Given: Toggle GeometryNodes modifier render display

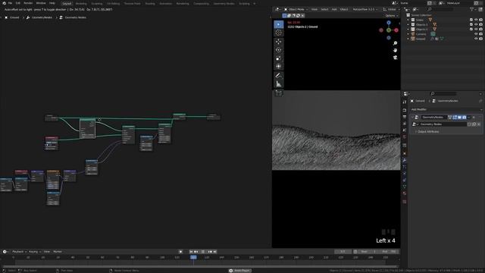Looking at the screenshot, I should click(x=465, y=118).
